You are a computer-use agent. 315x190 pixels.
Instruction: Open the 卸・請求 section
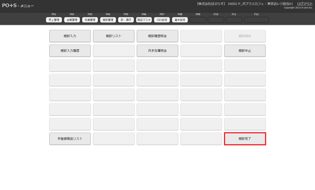[126, 20]
